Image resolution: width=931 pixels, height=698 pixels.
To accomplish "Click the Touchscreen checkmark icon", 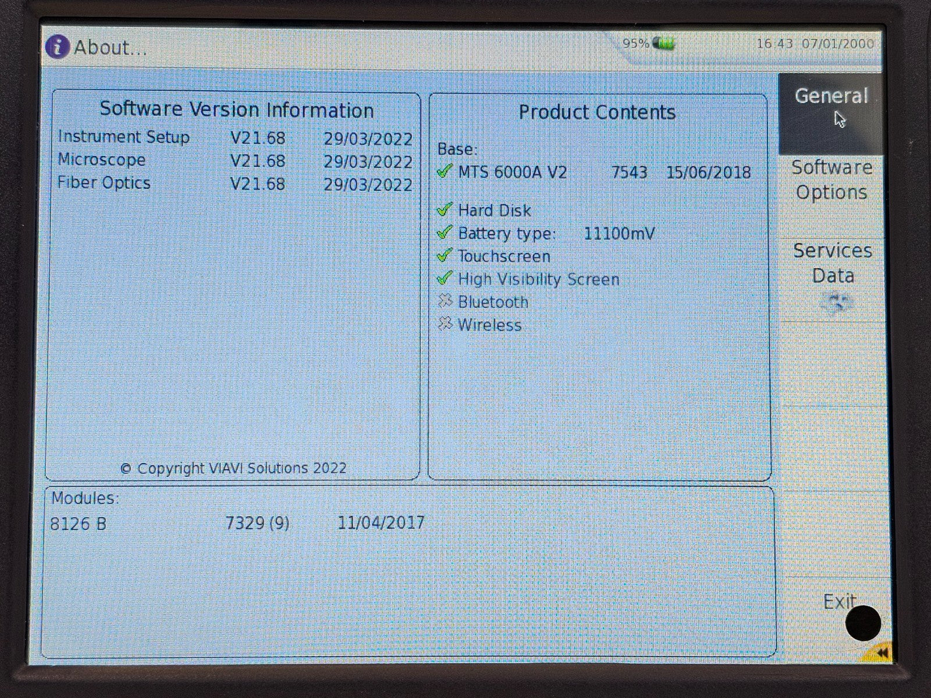I will [x=445, y=255].
